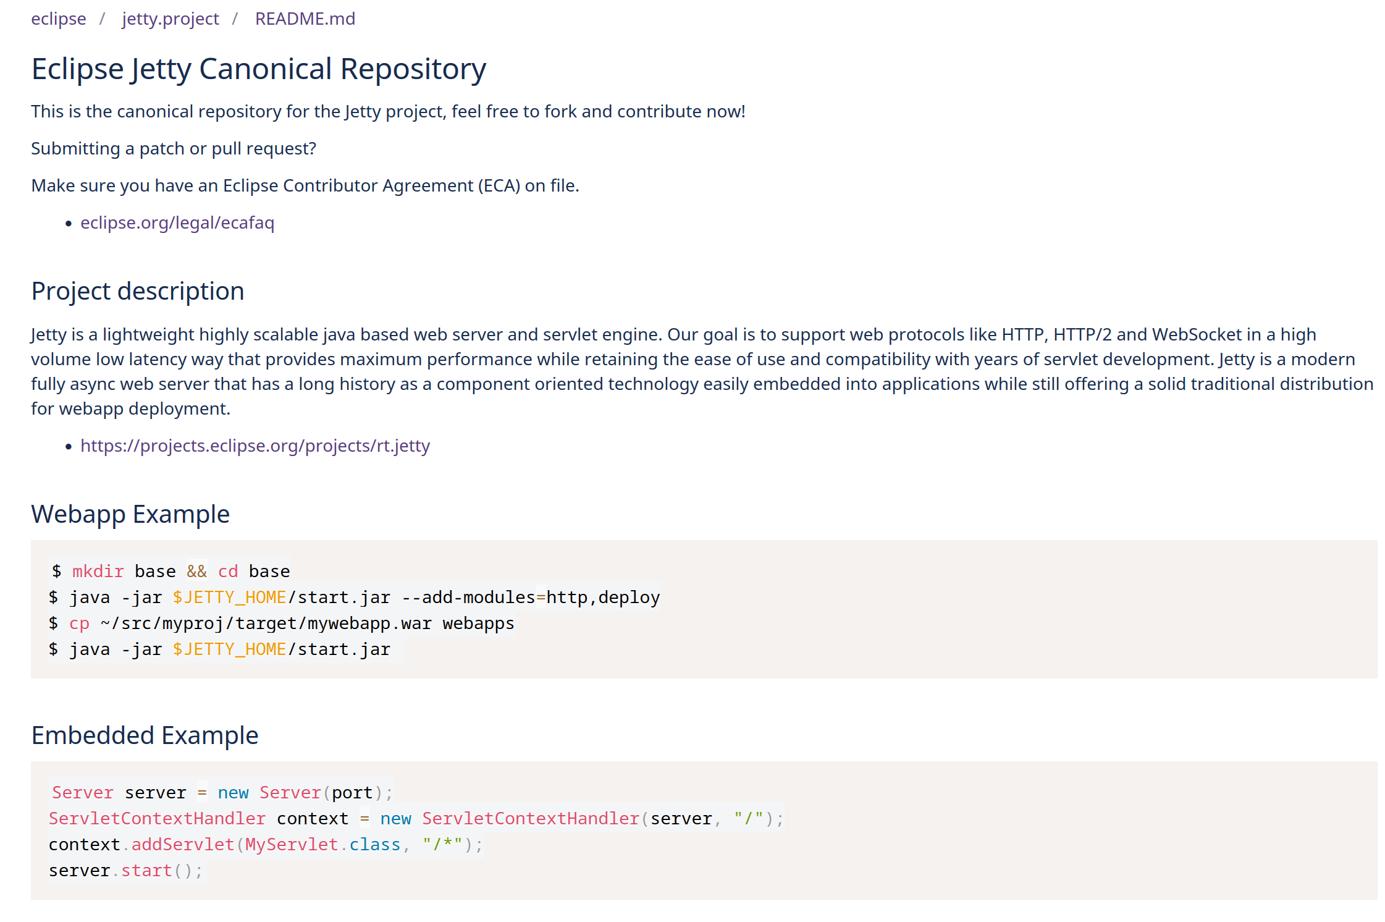Click the README.md breadcrumb link
The height and width of the screenshot is (922, 1385).
pos(305,19)
